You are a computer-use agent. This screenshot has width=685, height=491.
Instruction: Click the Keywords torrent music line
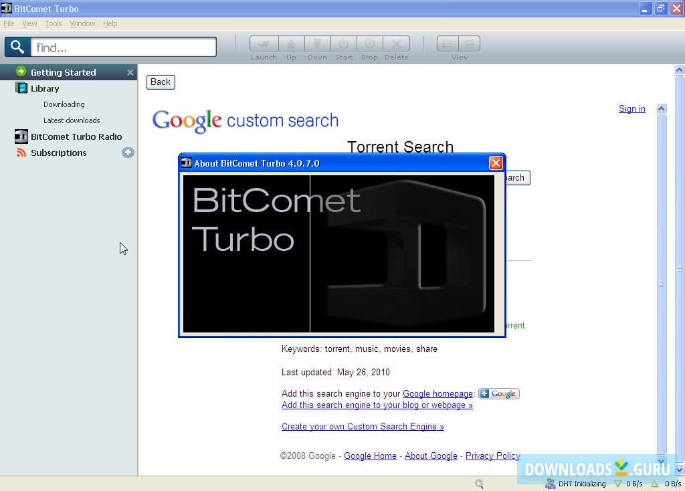359,349
